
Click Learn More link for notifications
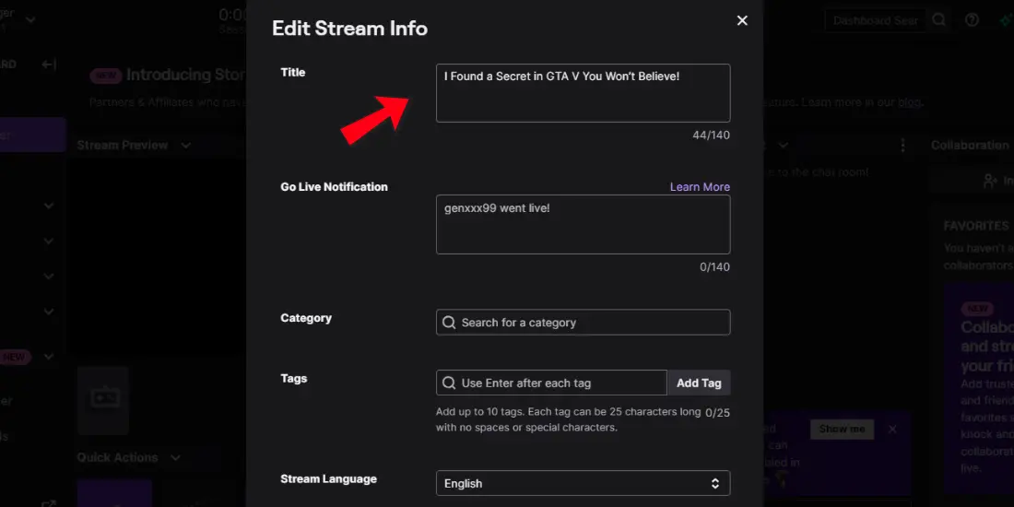click(x=700, y=187)
